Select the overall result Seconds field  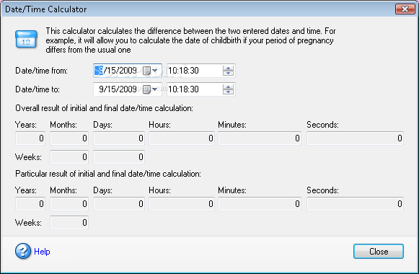click(355, 138)
